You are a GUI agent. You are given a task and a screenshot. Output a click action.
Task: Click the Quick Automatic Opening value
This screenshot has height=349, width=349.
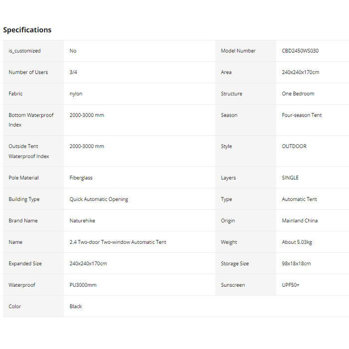99,199
